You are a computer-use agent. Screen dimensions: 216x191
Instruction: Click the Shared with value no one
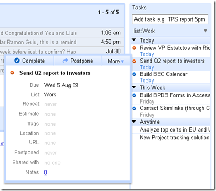pos(52,163)
